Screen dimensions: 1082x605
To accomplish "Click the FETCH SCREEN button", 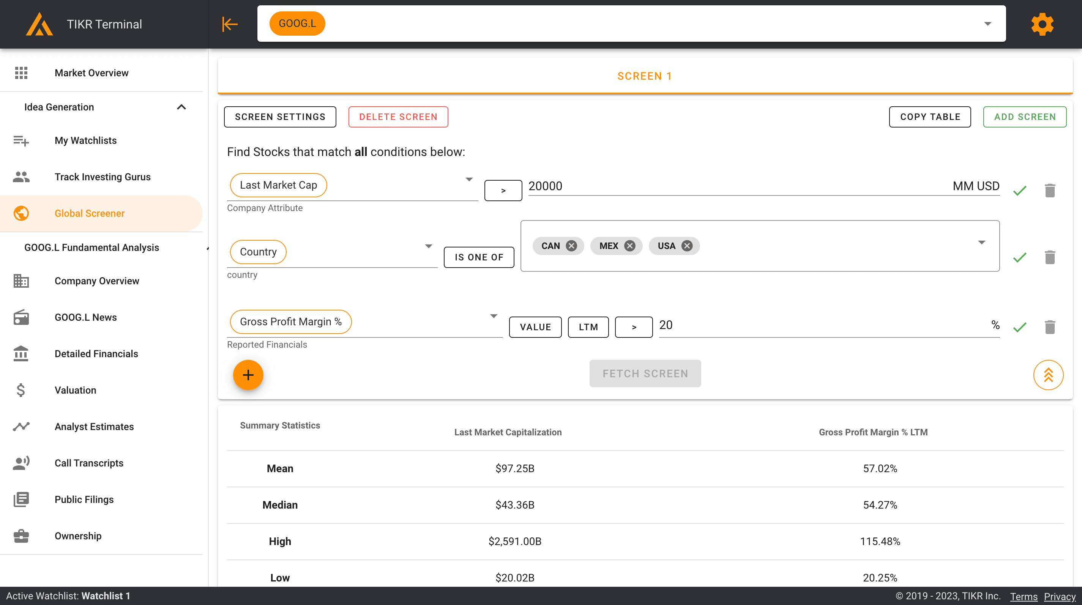I will 645,373.
